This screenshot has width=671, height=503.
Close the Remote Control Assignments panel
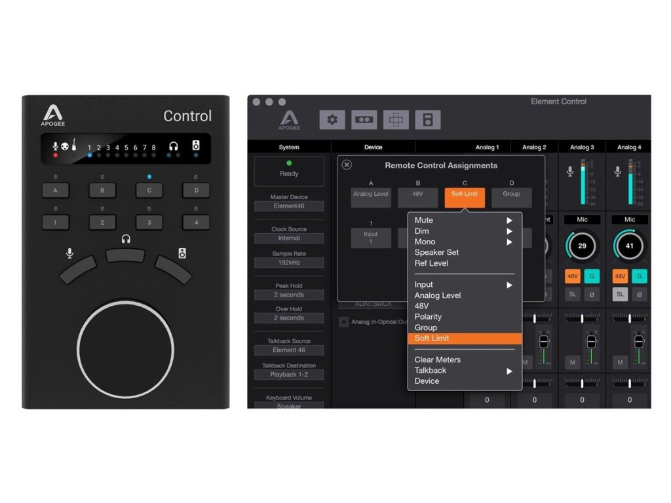coord(347,165)
